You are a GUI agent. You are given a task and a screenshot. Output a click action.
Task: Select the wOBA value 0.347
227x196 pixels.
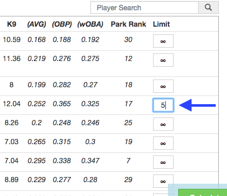tap(90, 161)
